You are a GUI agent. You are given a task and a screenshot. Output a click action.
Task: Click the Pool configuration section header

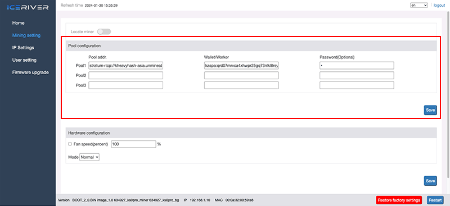(251, 46)
